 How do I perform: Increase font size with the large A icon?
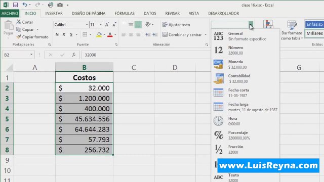coord(107,25)
